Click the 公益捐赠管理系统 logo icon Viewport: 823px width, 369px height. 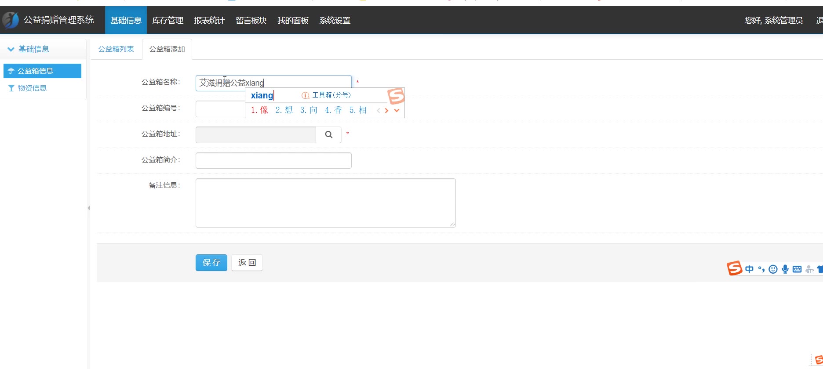point(11,20)
